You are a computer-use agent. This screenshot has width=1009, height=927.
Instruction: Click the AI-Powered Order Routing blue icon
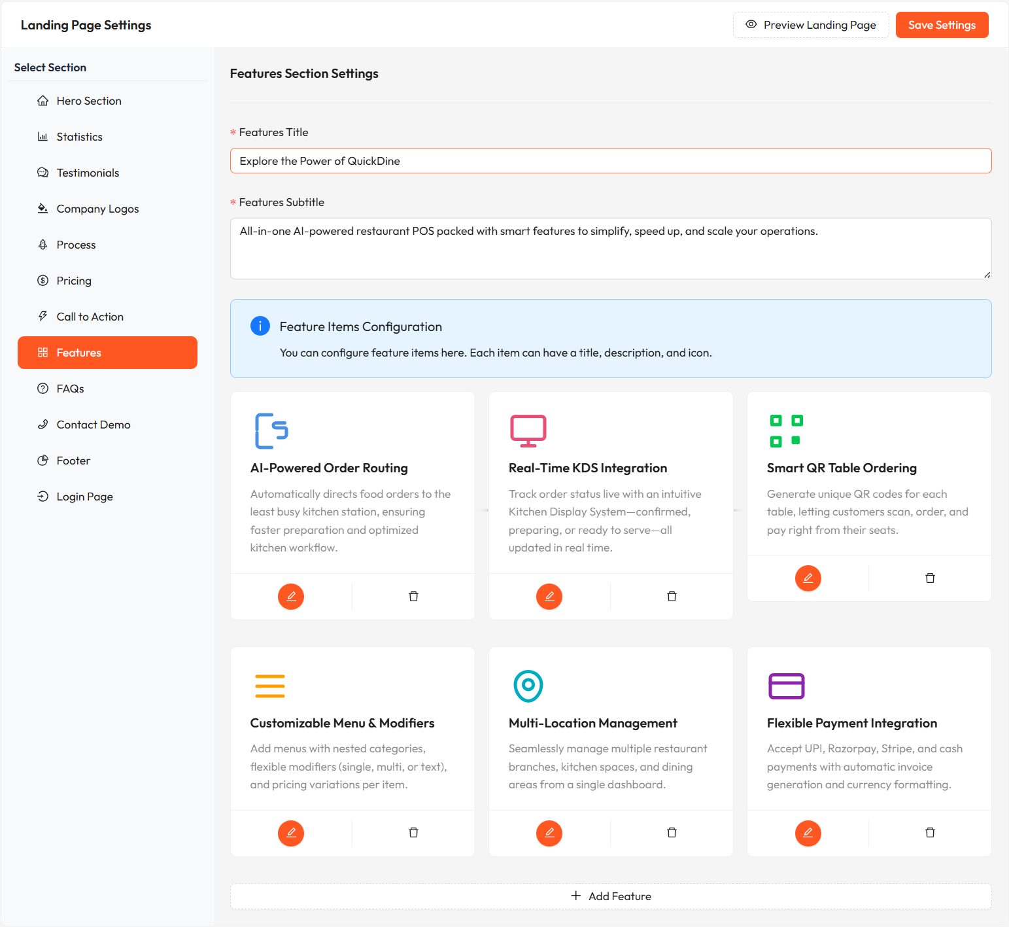coord(271,430)
